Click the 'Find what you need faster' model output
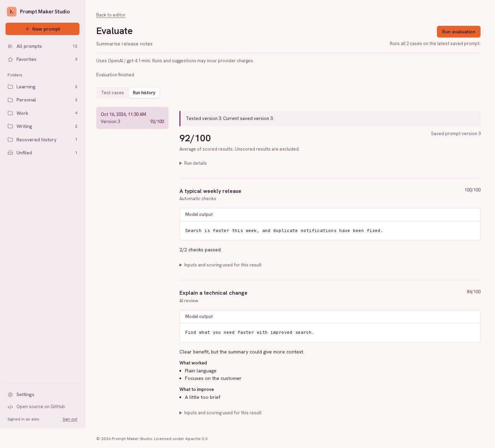The height and width of the screenshot is (448, 495). coord(250,332)
